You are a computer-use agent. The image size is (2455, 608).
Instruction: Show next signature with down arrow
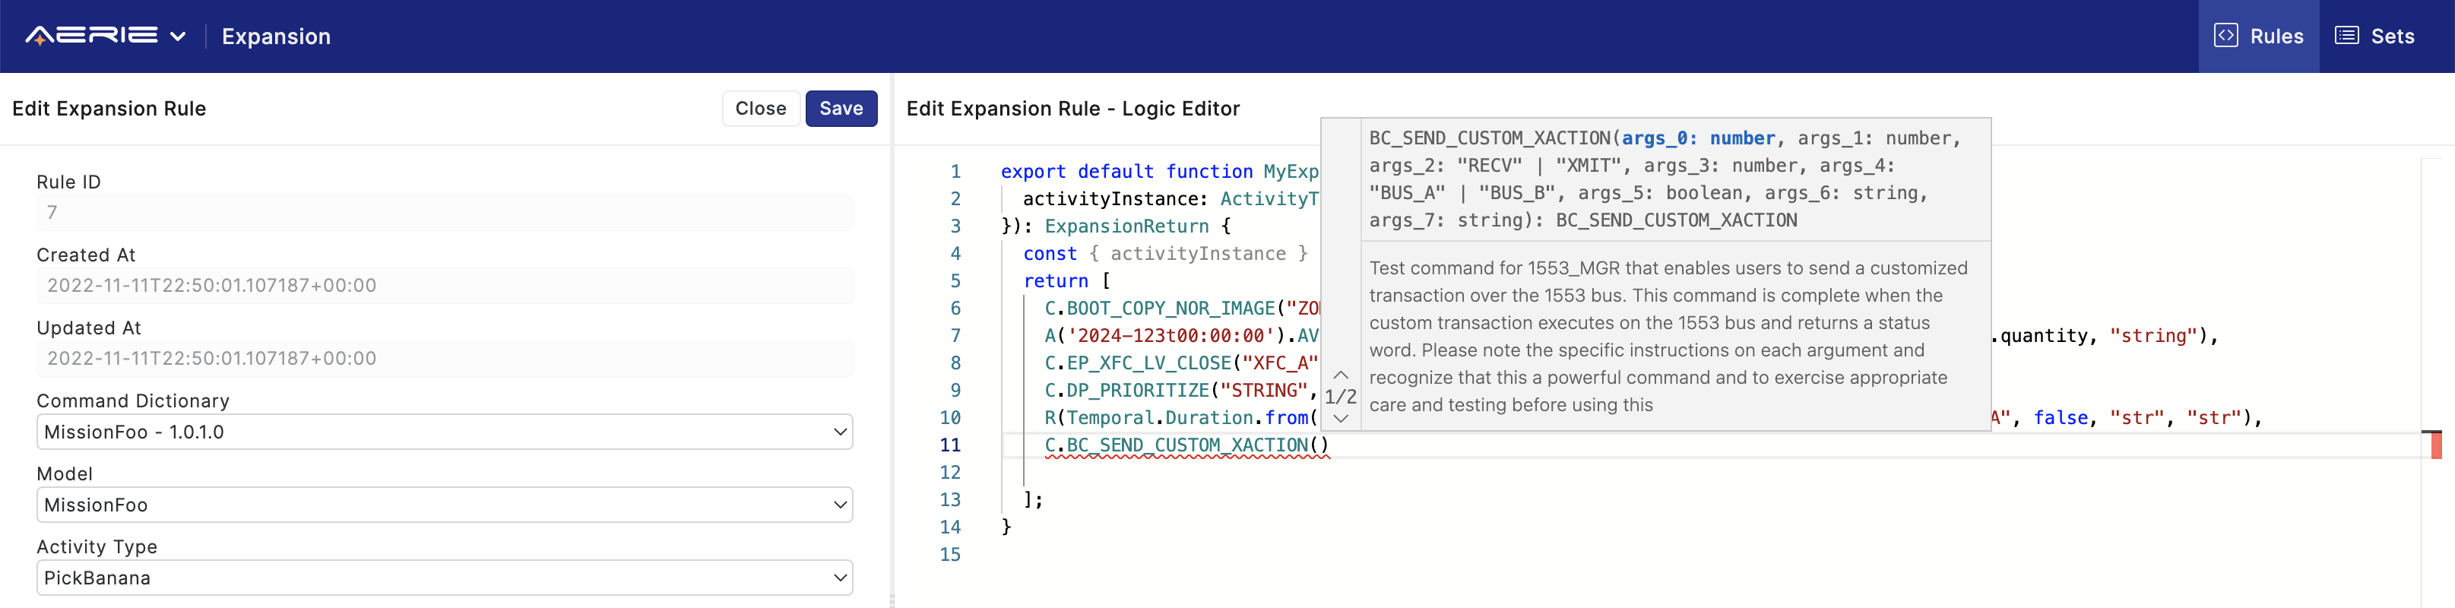point(1340,418)
